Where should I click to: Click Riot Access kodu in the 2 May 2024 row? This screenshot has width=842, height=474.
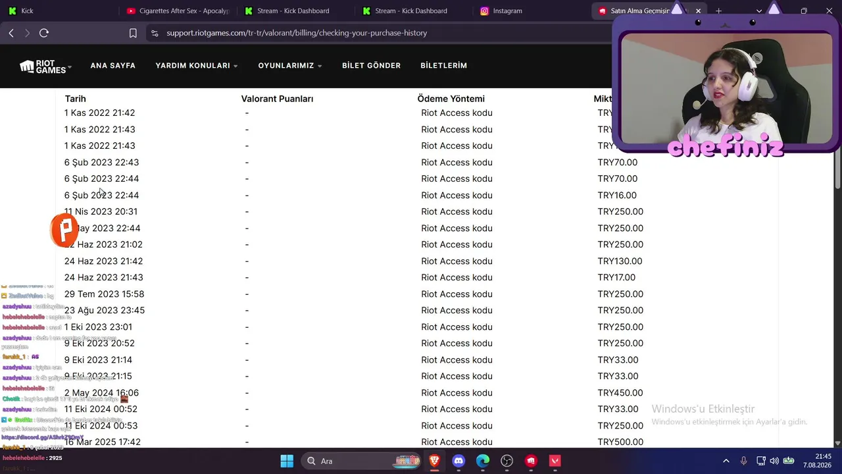[x=457, y=392]
